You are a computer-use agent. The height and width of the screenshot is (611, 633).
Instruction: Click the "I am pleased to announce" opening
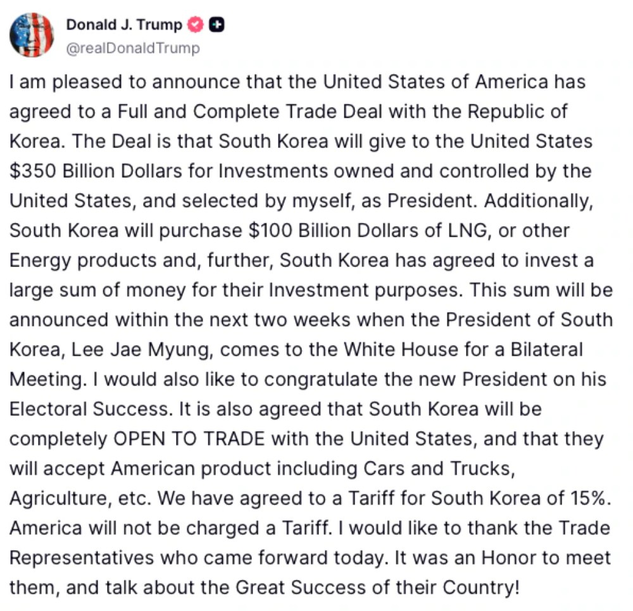pyautogui.click(x=111, y=82)
